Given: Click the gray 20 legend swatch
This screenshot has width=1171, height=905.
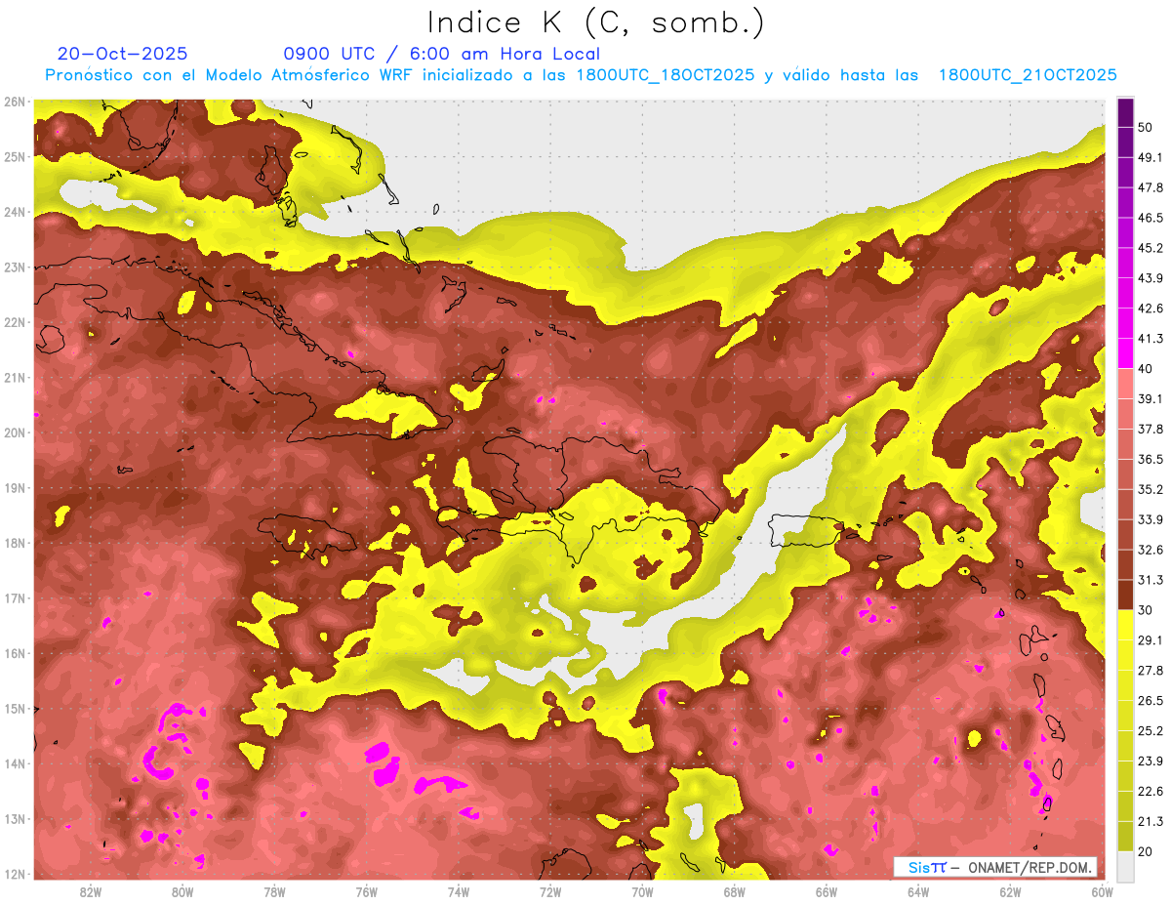Looking at the screenshot, I should coord(1125,866).
